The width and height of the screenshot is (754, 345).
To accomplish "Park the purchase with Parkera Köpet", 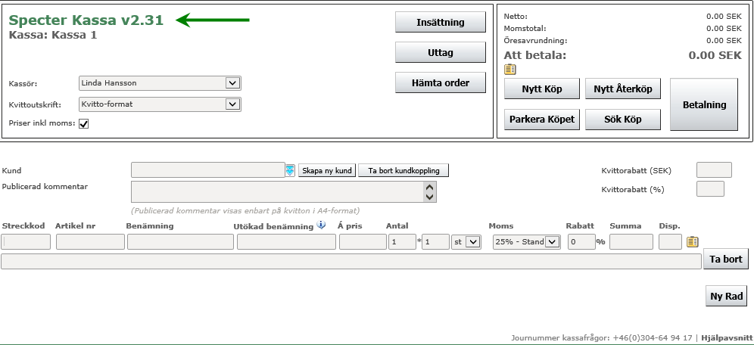I will [541, 120].
